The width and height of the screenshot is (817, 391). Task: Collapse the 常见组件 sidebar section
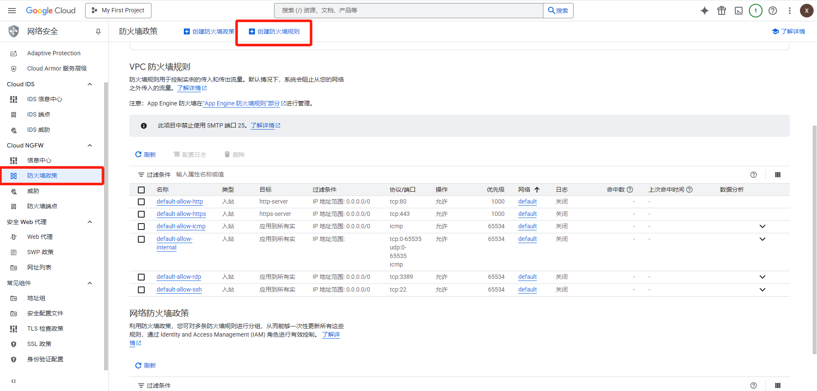[x=90, y=283]
